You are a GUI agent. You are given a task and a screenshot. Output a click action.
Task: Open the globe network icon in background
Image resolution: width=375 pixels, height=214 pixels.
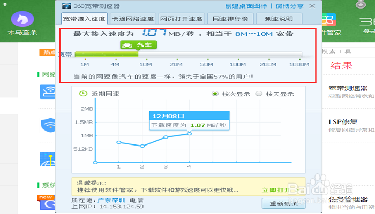(47, 159)
